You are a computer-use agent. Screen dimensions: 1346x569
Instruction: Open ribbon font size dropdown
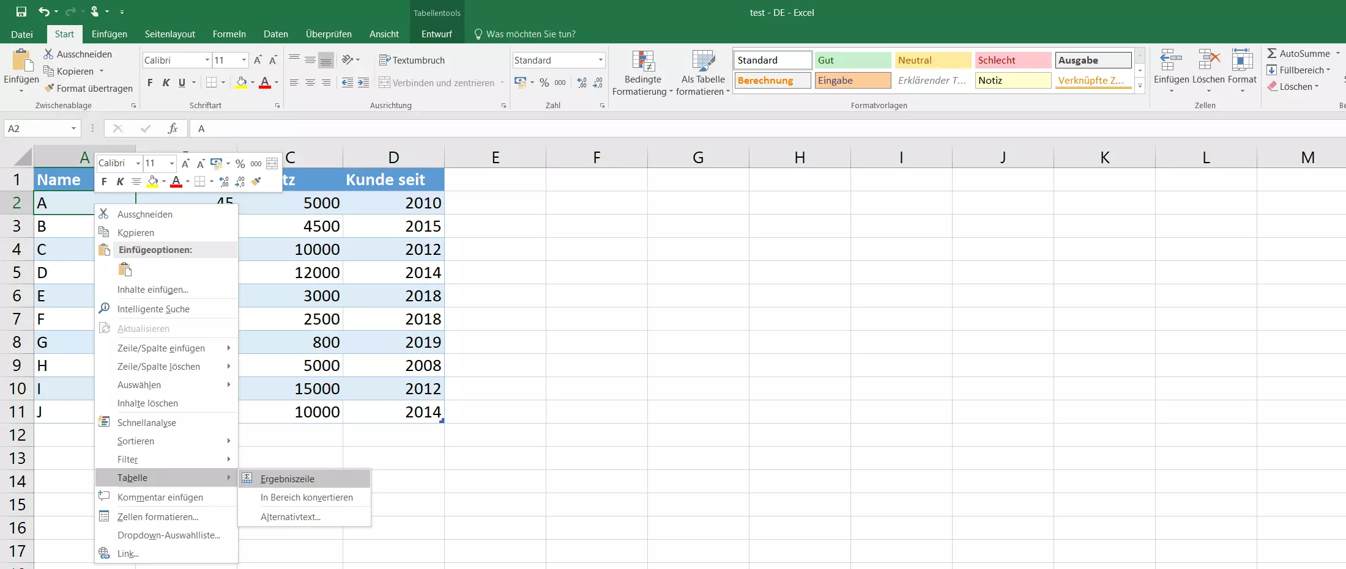click(x=244, y=60)
